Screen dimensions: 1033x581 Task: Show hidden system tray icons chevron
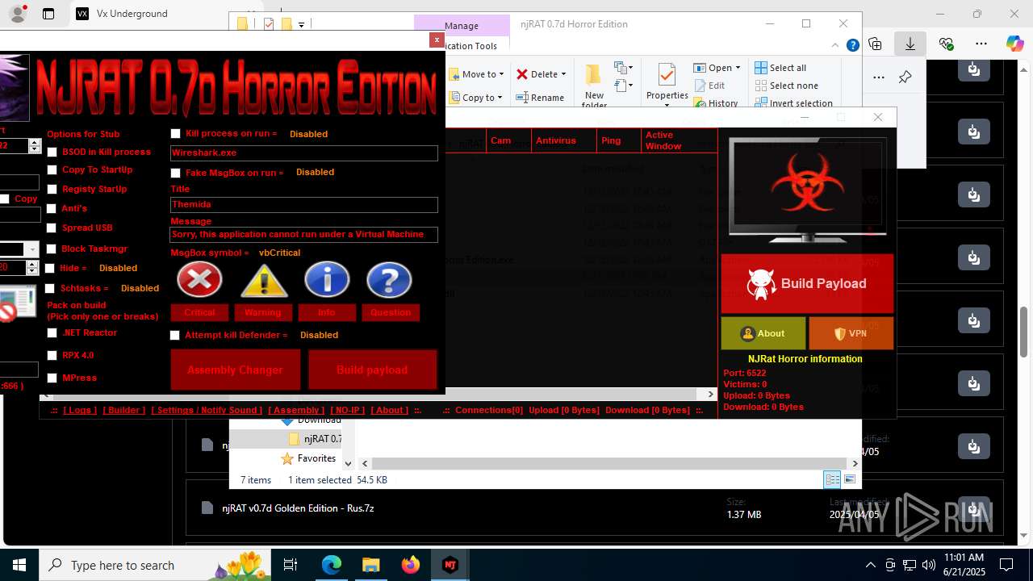[870, 565]
